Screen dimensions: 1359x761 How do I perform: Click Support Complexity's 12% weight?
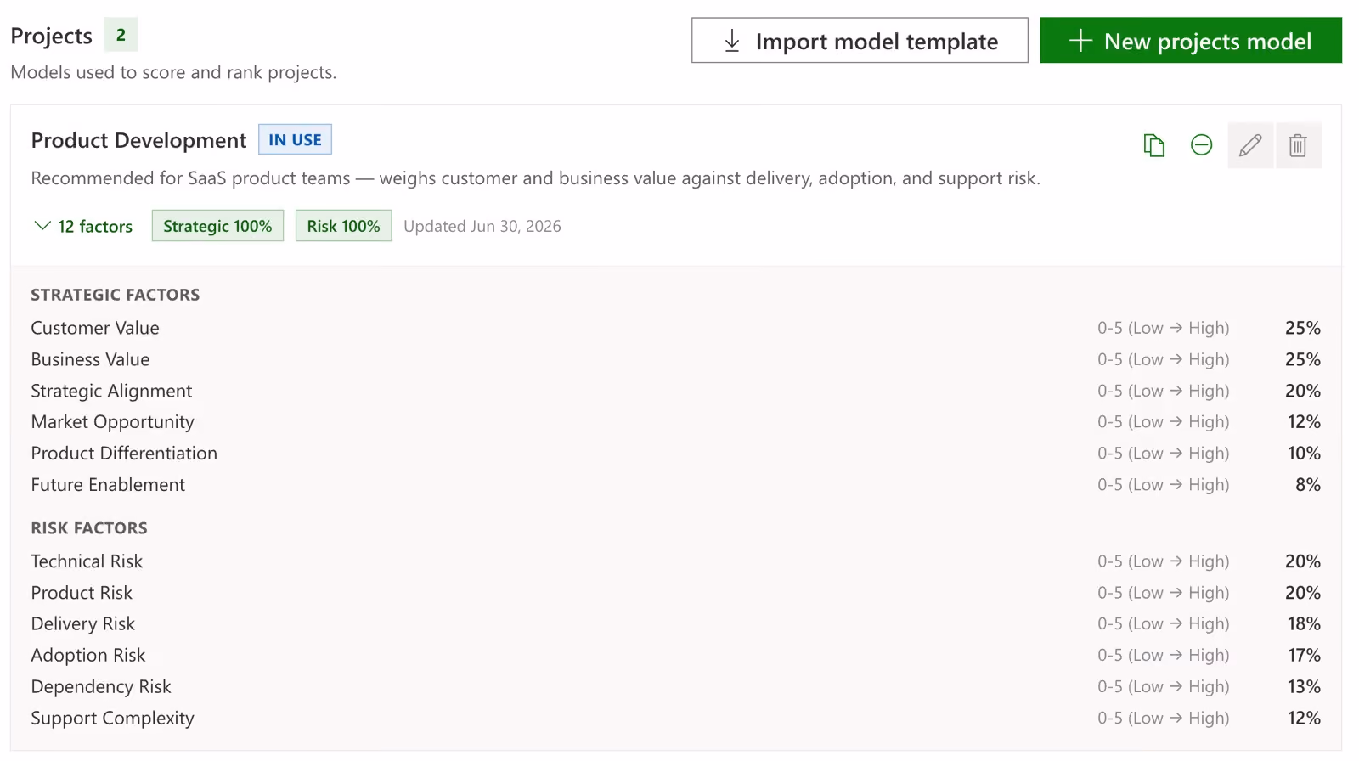tap(1304, 719)
